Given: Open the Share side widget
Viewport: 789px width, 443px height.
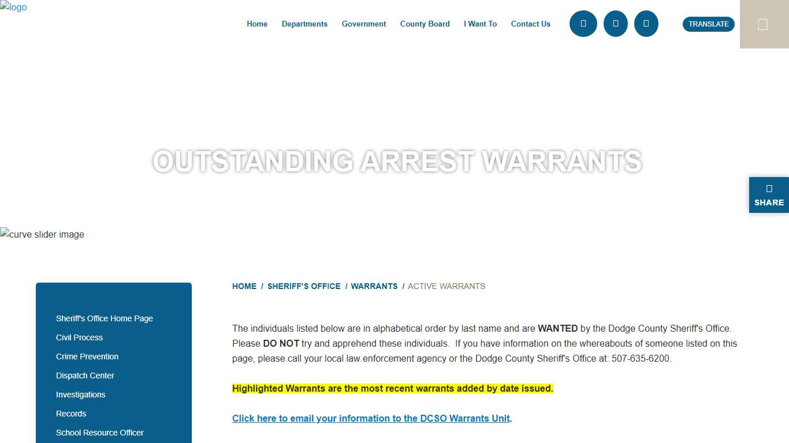Looking at the screenshot, I should 769,195.
